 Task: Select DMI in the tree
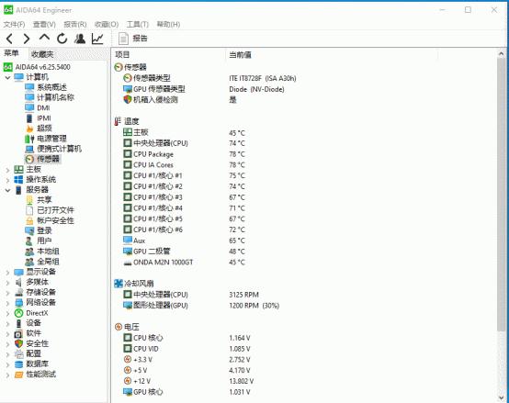click(x=43, y=107)
